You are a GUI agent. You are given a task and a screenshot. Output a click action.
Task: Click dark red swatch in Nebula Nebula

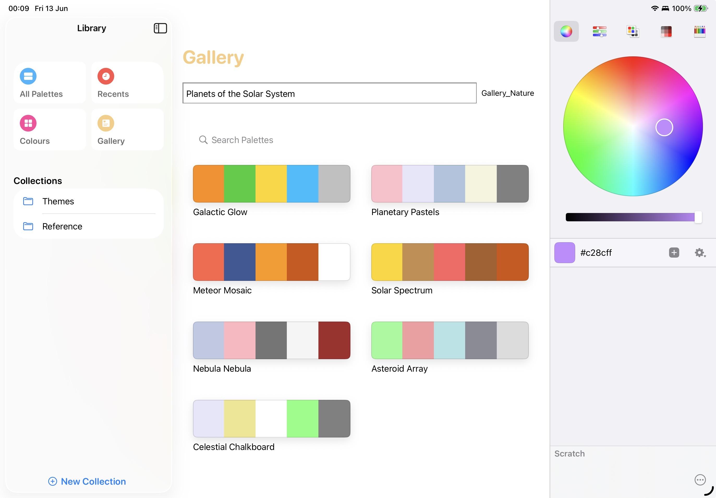pos(334,340)
